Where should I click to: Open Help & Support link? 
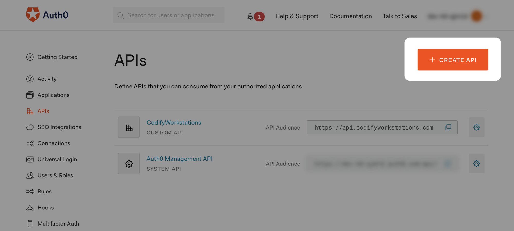pos(297,16)
